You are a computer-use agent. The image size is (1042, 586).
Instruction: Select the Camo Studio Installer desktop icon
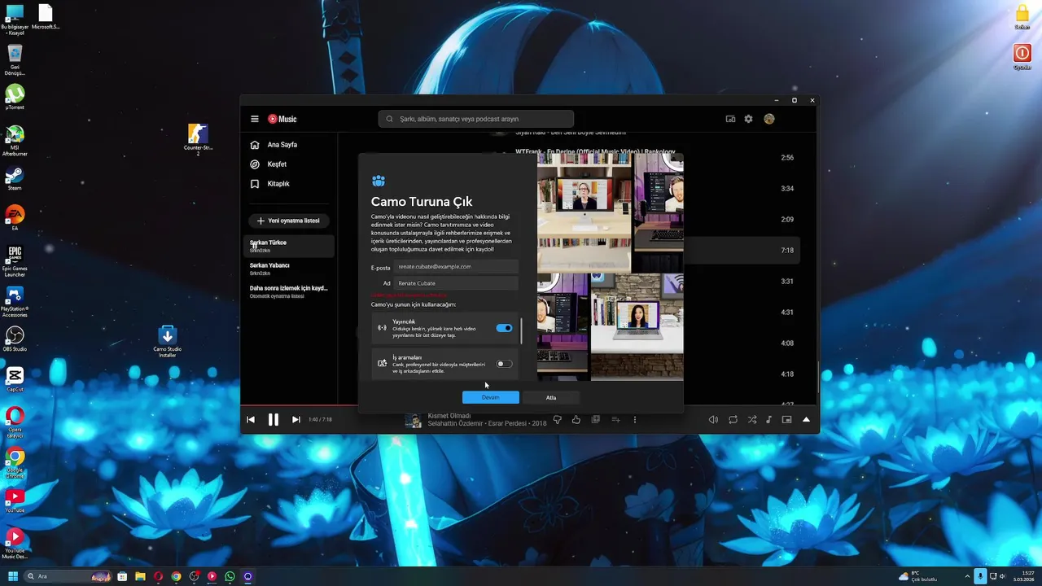point(167,342)
